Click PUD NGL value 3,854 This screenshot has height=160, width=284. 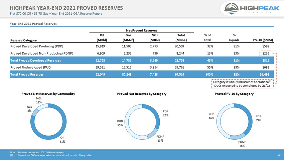[154, 67]
